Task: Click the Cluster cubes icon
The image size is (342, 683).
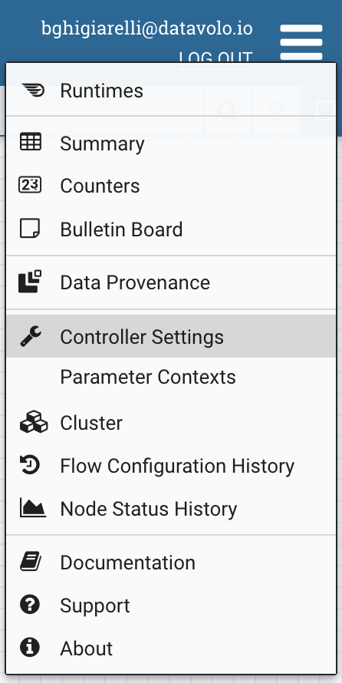Action: [x=34, y=422]
